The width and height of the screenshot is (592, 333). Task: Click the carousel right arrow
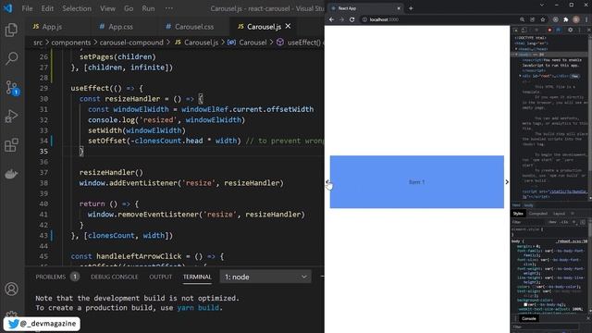point(507,181)
